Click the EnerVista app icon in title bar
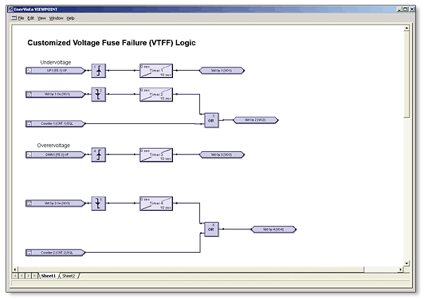The width and height of the screenshot is (424, 299). pos(11,10)
